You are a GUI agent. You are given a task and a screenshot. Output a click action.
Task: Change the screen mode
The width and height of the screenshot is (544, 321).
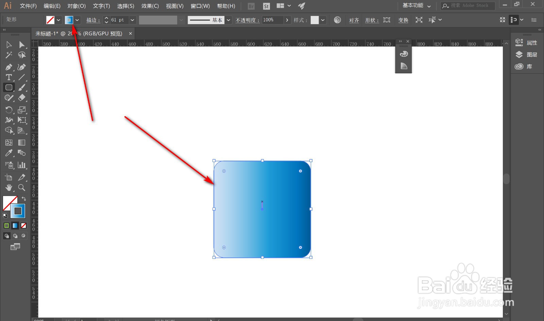(x=15, y=247)
